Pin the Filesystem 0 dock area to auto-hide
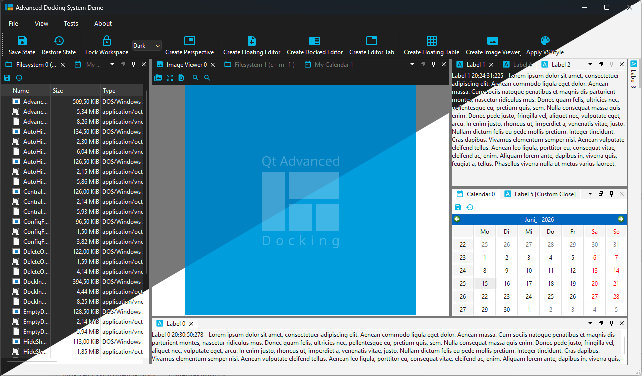Image resolution: width=642 pixels, height=376 pixels. point(133,64)
